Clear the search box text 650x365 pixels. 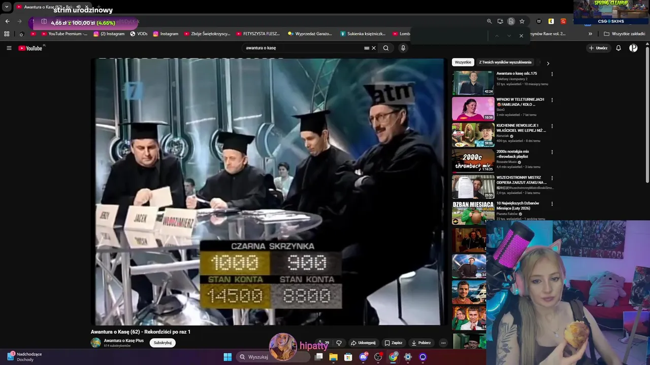pyautogui.click(x=374, y=48)
